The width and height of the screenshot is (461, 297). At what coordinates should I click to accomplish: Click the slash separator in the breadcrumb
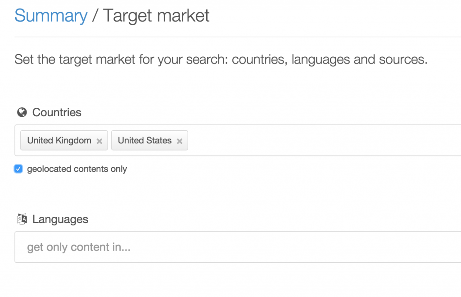pos(95,16)
